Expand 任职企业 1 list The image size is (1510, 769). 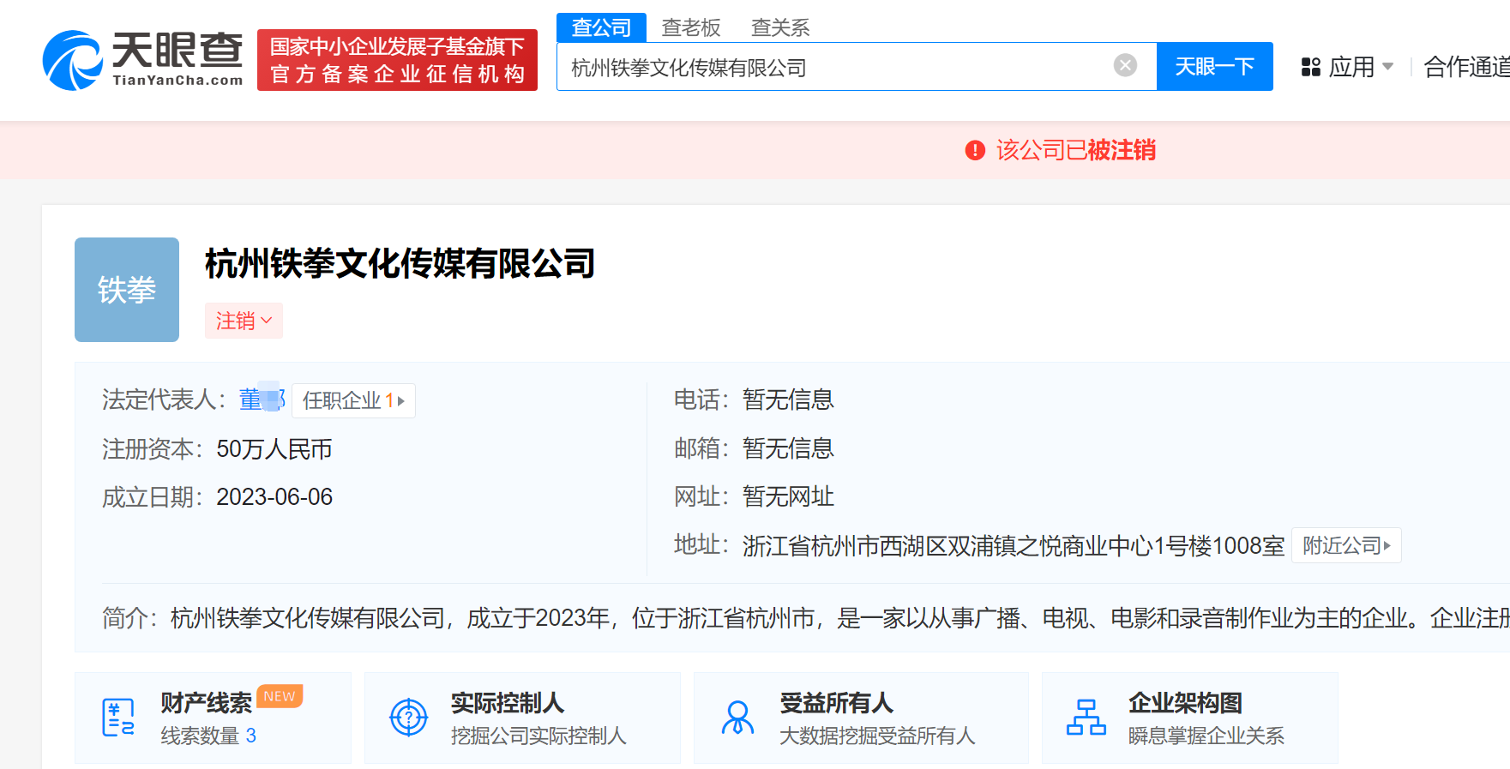point(353,400)
